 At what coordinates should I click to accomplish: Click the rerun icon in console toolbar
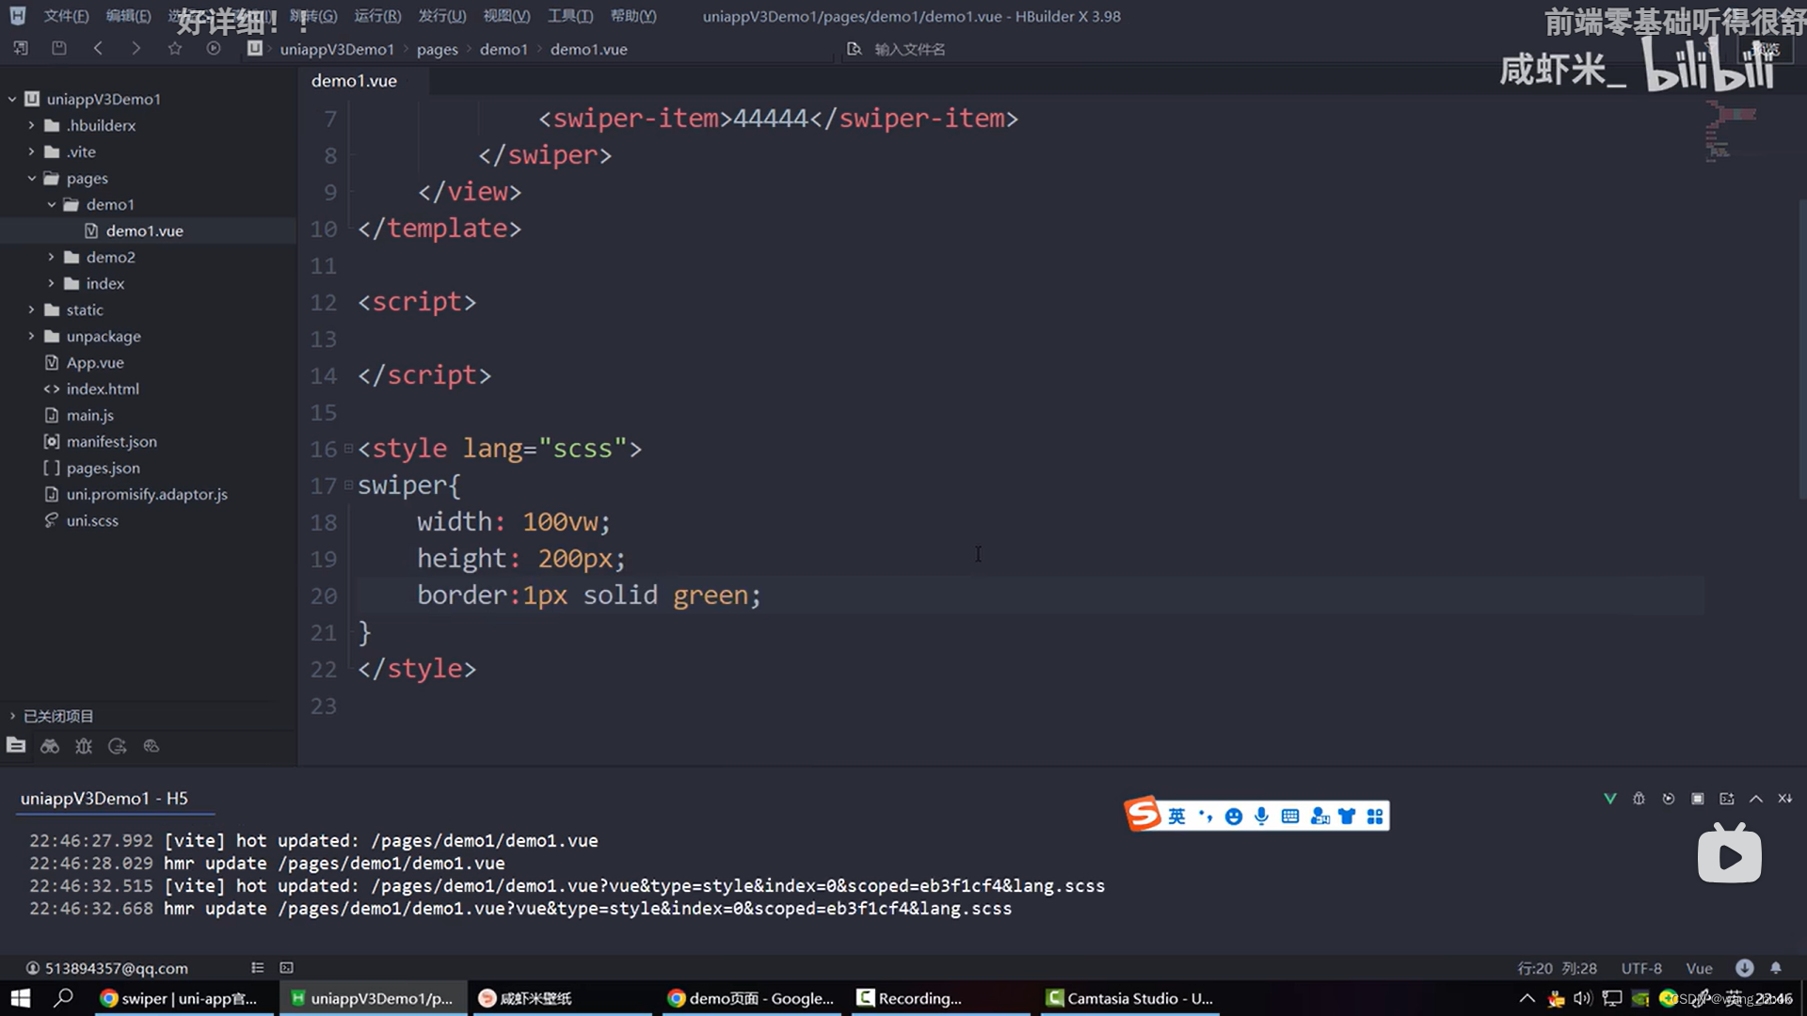pyautogui.click(x=1669, y=799)
